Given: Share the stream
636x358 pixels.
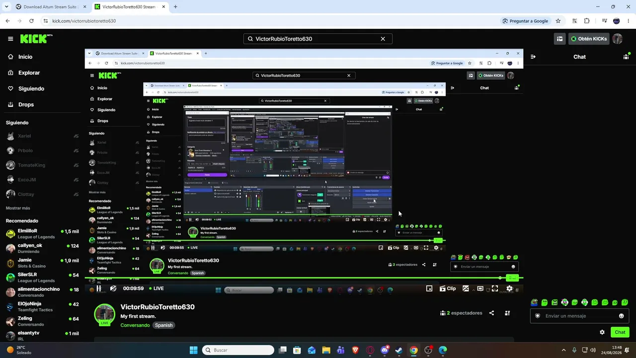Looking at the screenshot, I should coord(491,313).
